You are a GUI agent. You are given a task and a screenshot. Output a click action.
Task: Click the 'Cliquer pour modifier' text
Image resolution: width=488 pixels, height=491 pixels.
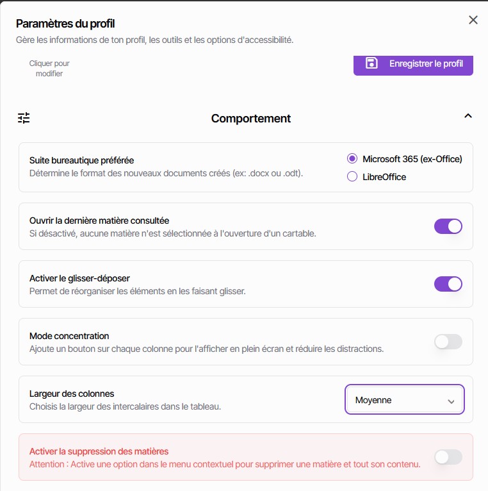pyautogui.click(x=49, y=69)
